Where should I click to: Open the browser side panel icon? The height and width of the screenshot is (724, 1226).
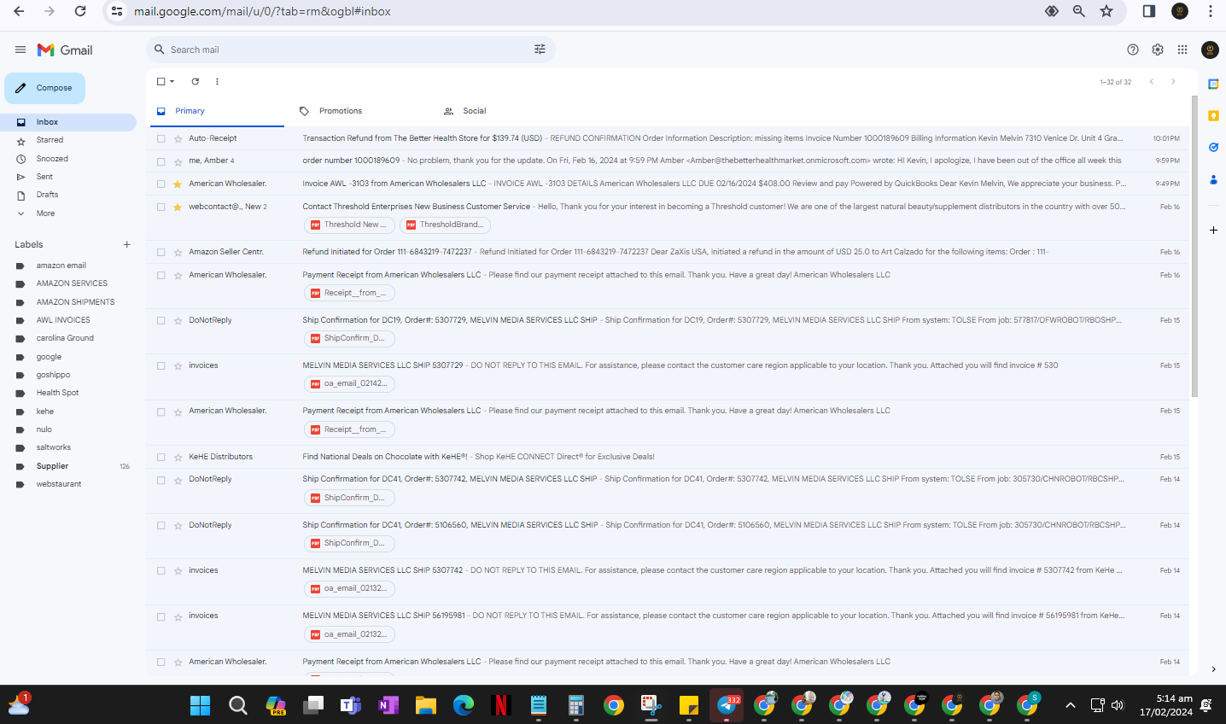point(1149,11)
